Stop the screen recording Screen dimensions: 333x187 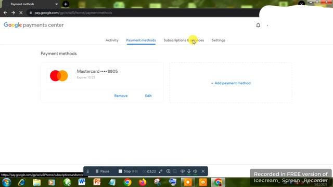[128, 171]
